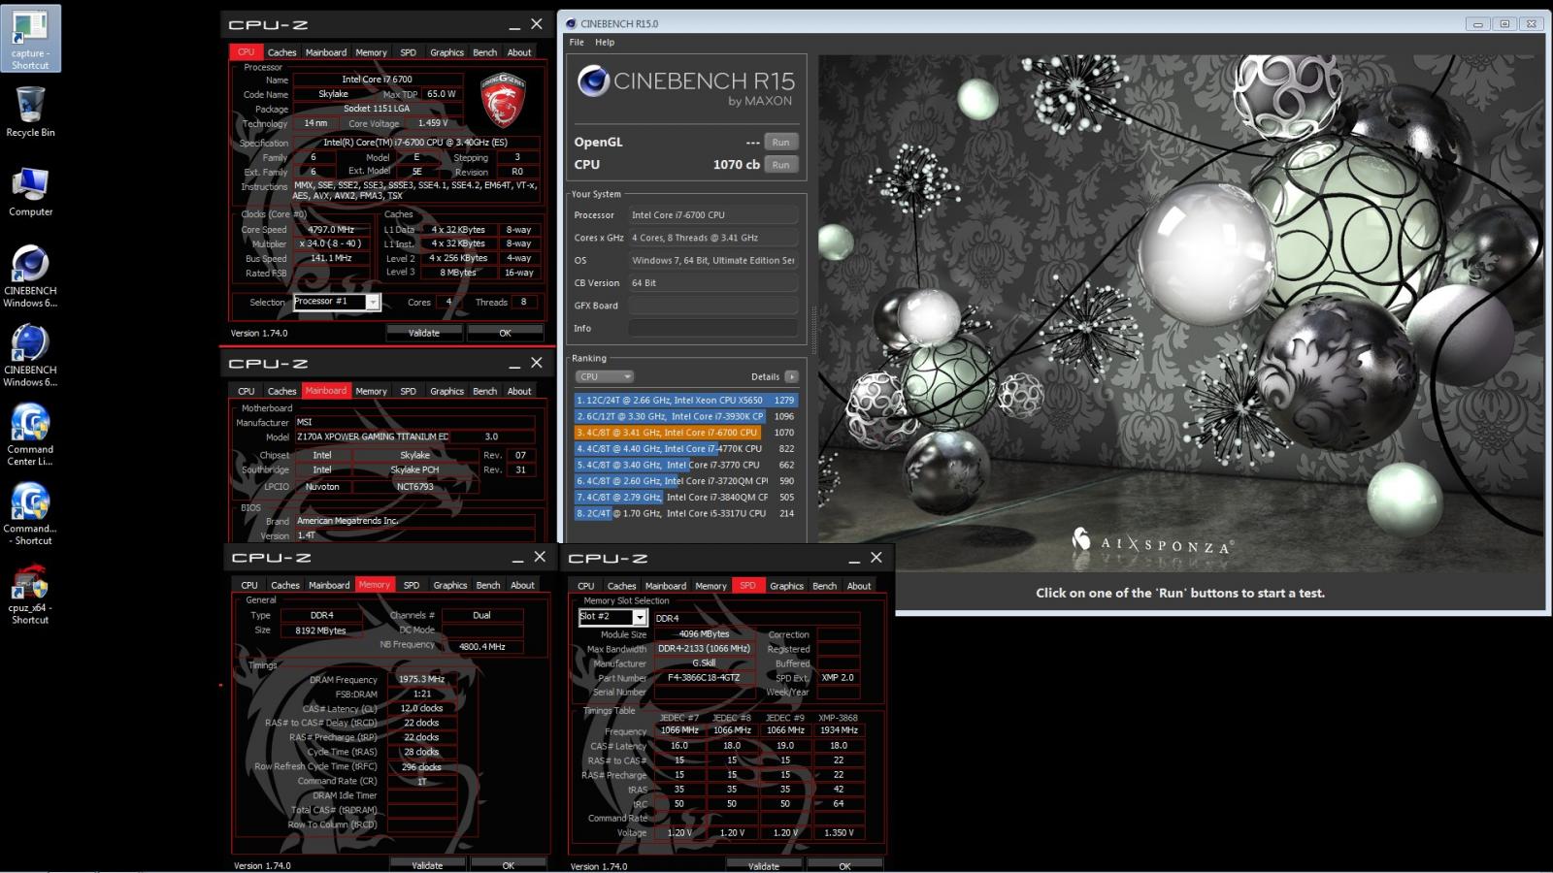Open About tab in Mainboard CPU-Z window
The image size is (1553, 873).
[519, 391]
